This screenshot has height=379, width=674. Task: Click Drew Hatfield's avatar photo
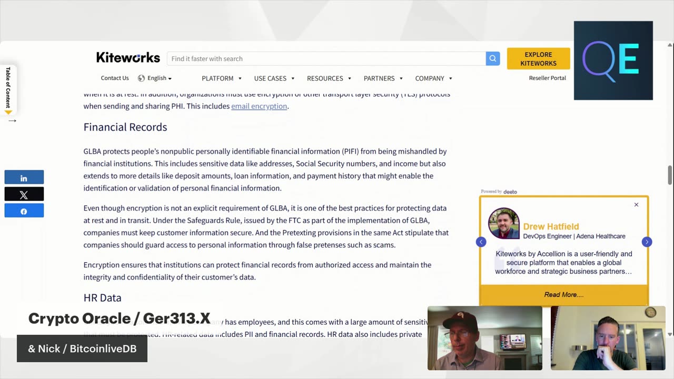[504, 224]
